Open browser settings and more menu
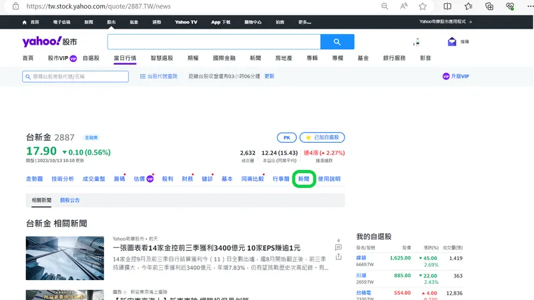This screenshot has height=300, width=534. [x=530, y=6]
